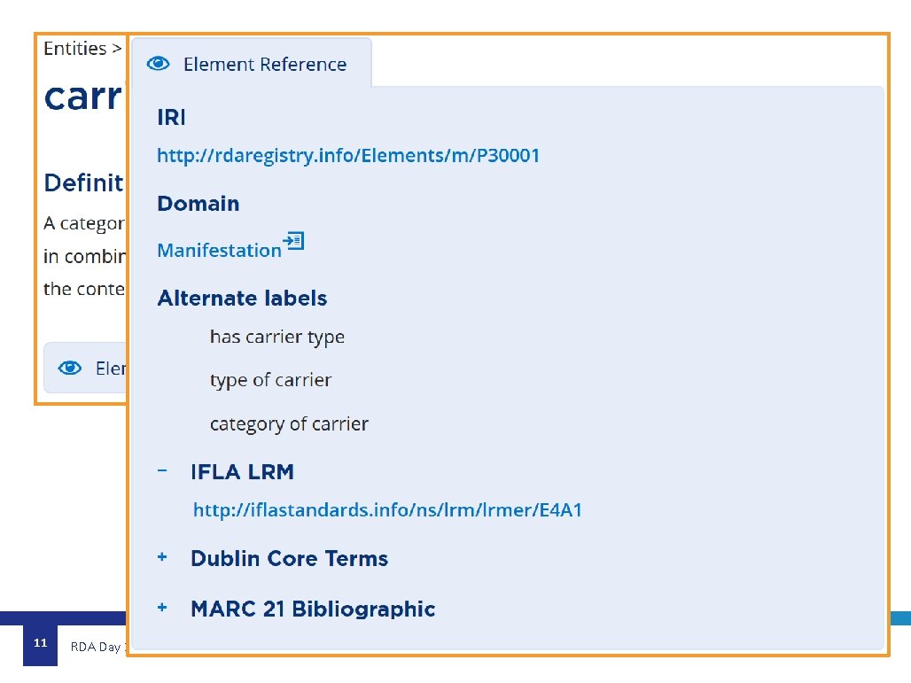
Task: Click the Alternate labels heading
Action: point(242,299)
